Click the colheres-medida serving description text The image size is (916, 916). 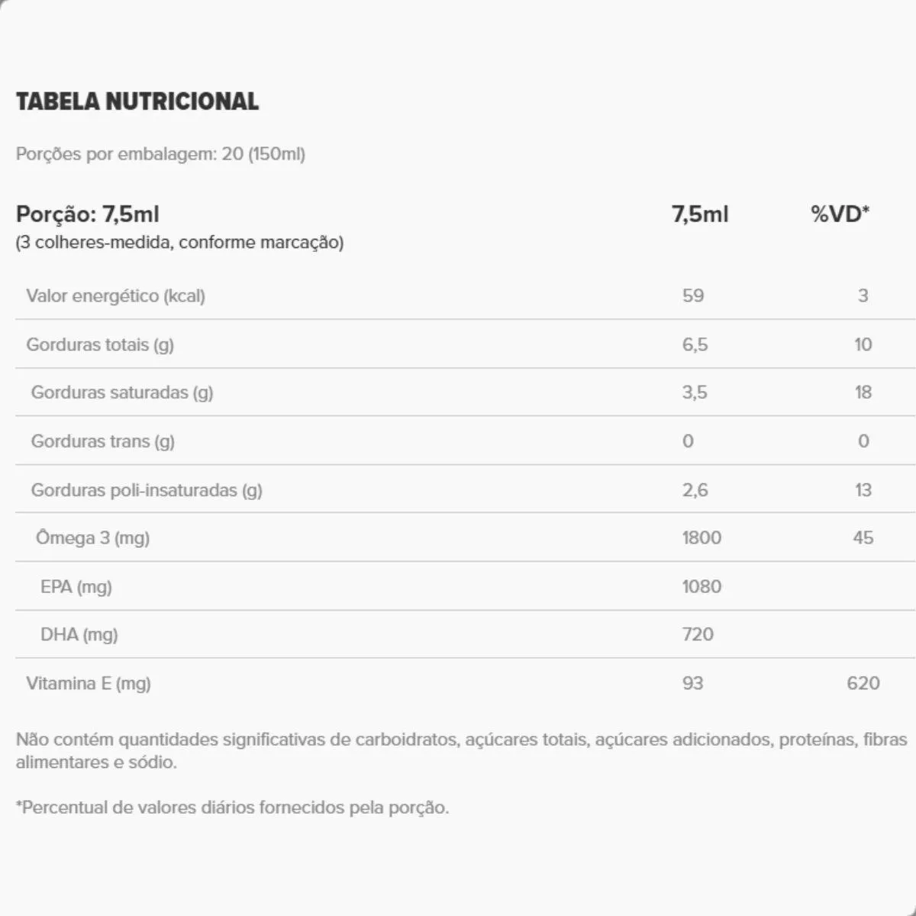[179, 243]
